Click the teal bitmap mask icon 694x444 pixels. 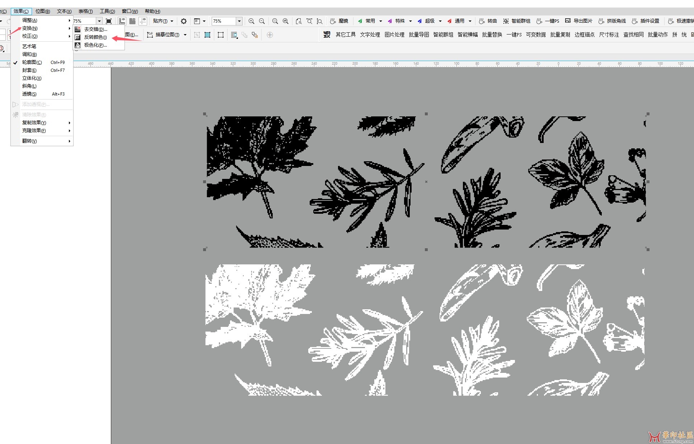(207, 35)
